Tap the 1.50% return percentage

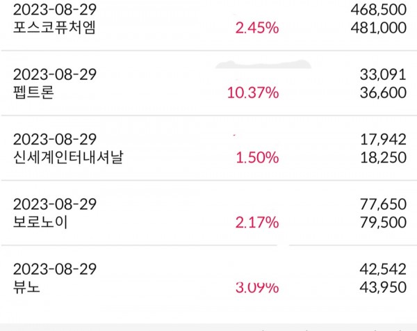(257, 157)
